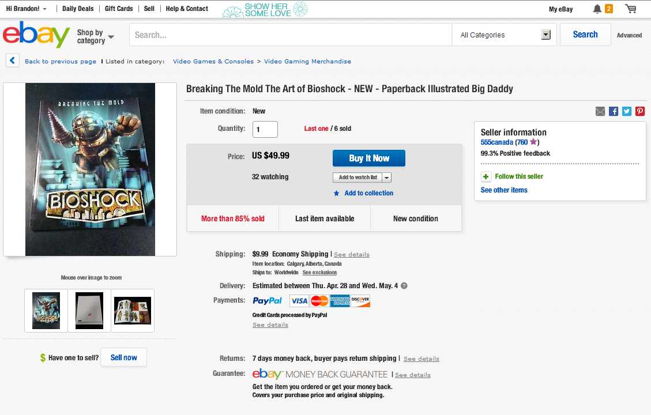Expand the Shop by category menu
Viewport: 651px width, 415px height.
click(96, 36)
